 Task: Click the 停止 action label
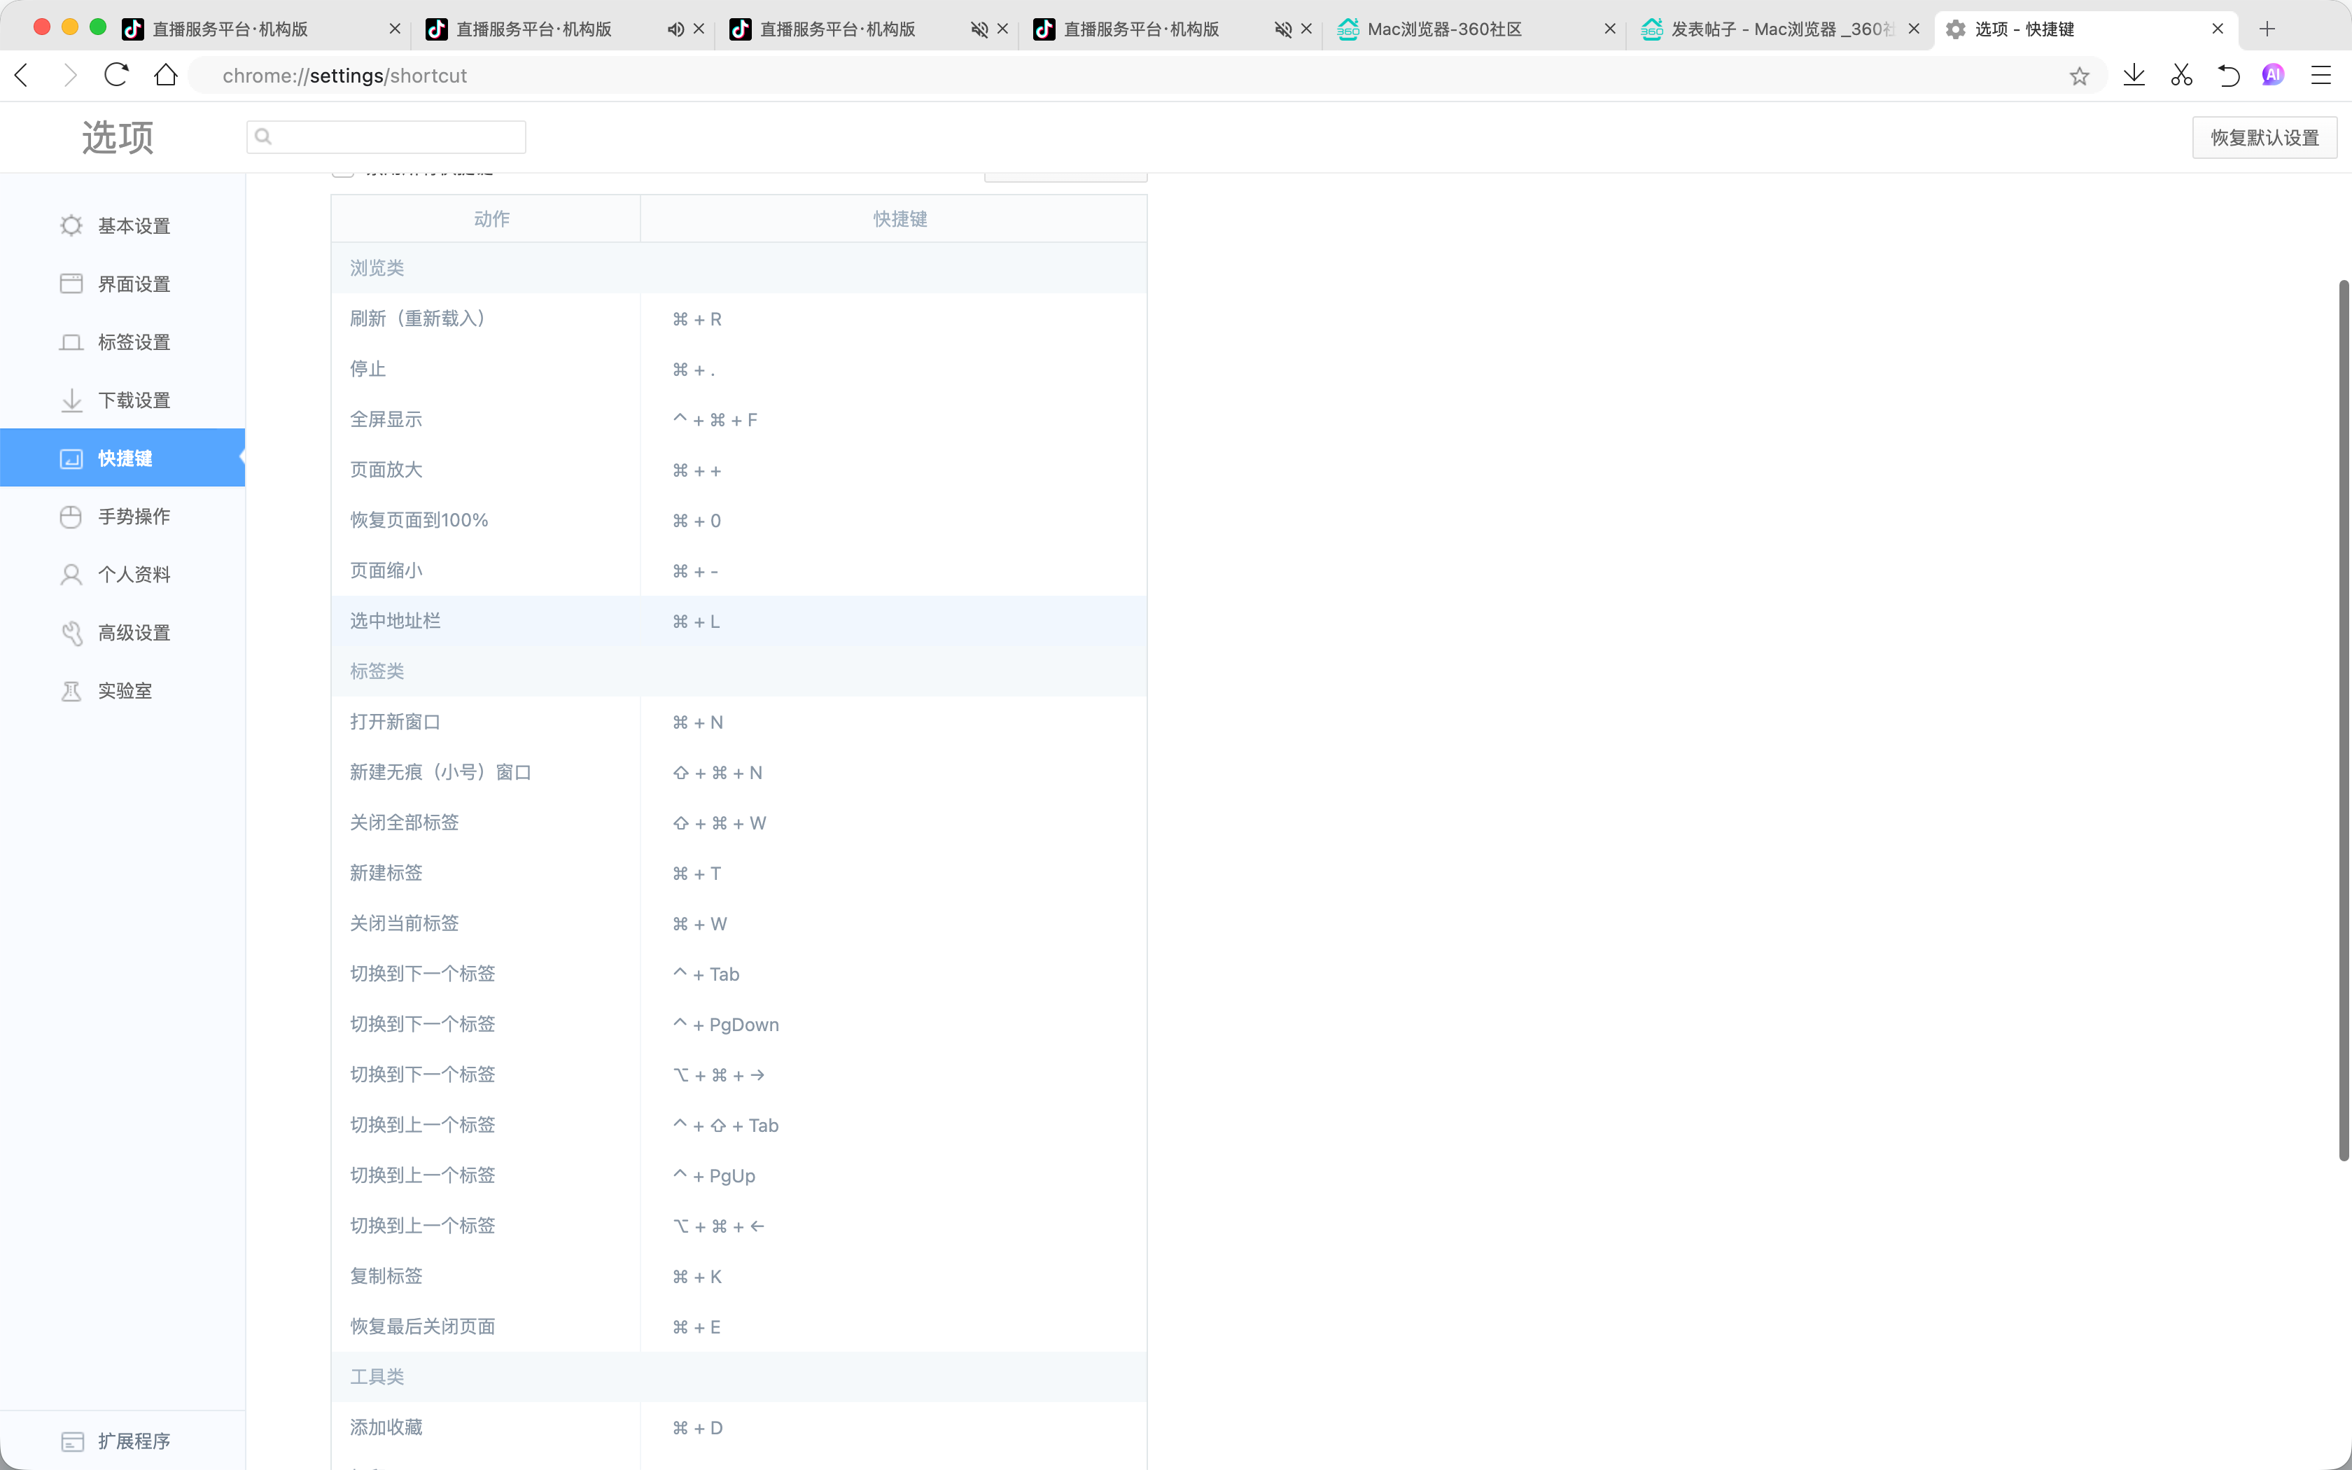(x=368, y=370)
